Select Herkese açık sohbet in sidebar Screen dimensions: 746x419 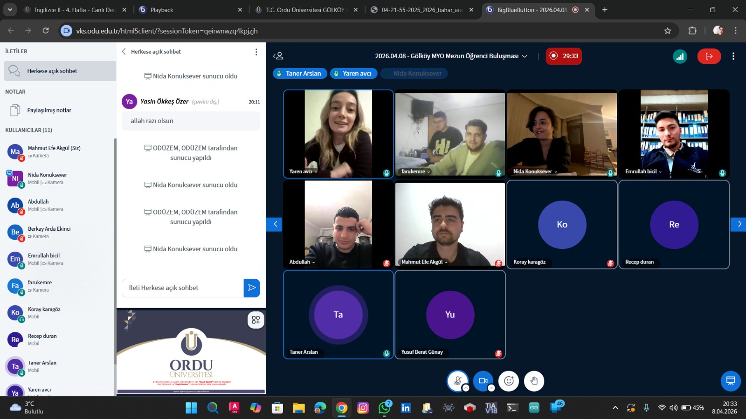(60, 71)
